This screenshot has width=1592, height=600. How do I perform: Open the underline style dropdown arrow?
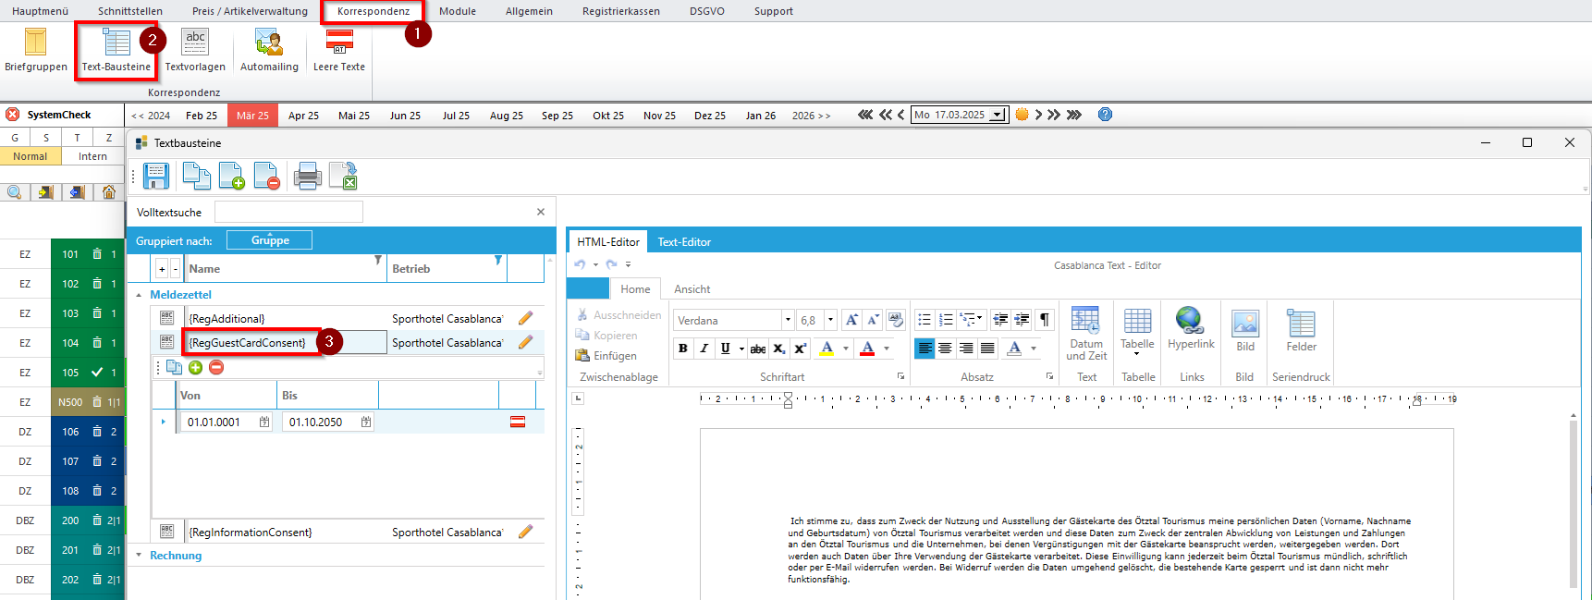(x=741, y=349)
